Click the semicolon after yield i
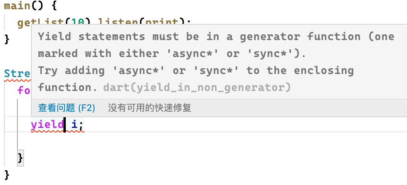Screen dimensions: 407x185 pyautogui.click(x=81, y=126)
